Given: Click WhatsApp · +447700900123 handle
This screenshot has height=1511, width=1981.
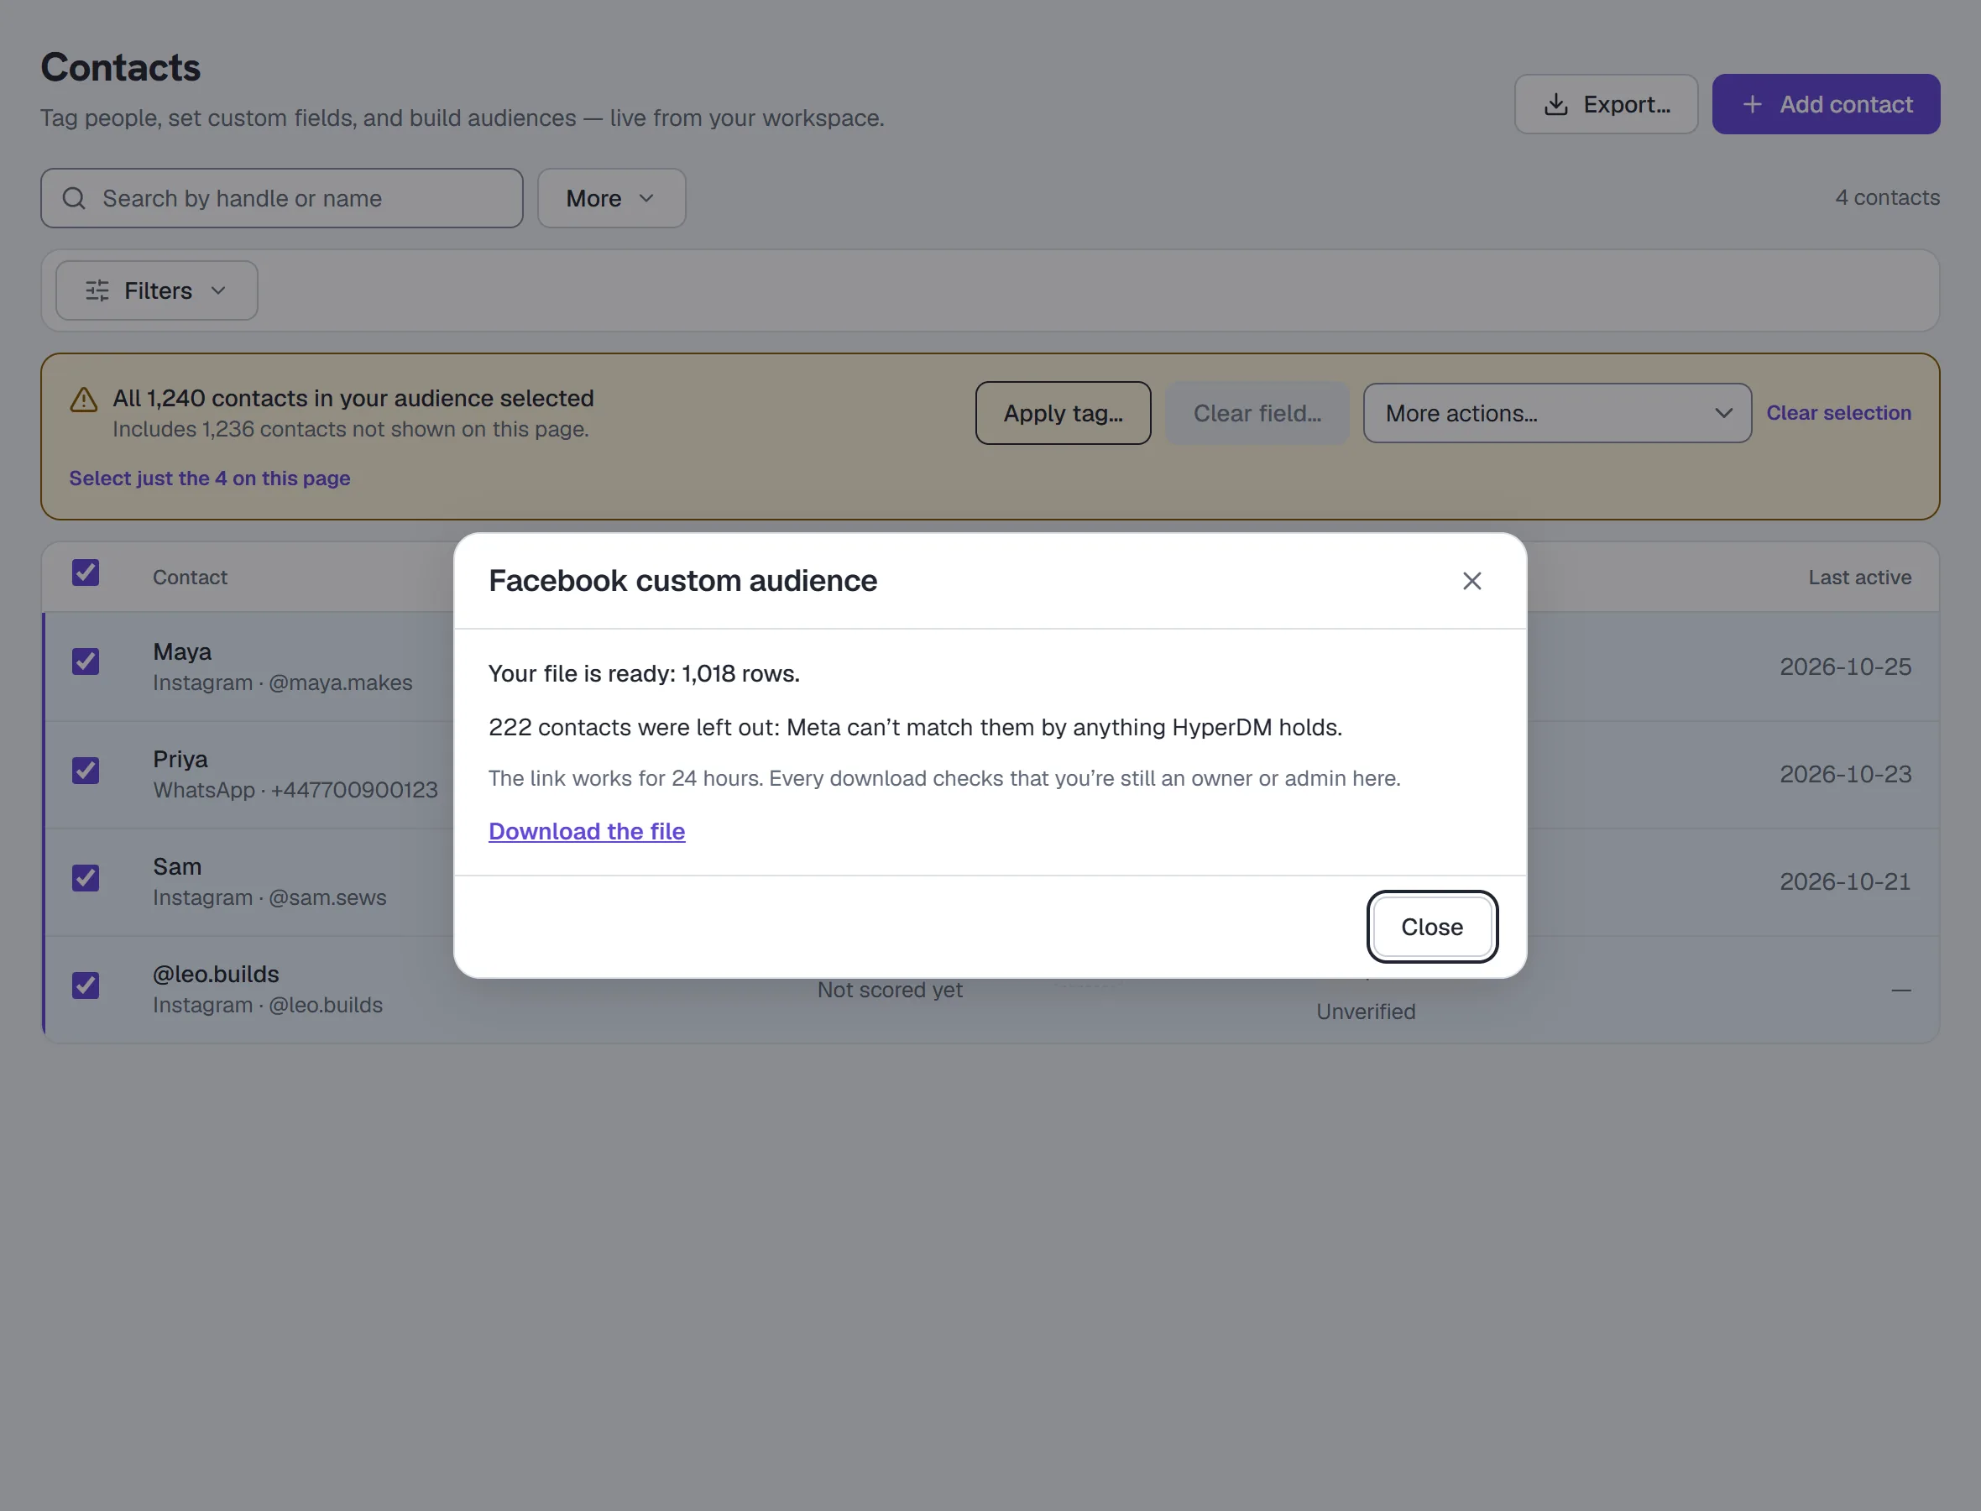Looking at the screenshot, I should pos(295,790).
